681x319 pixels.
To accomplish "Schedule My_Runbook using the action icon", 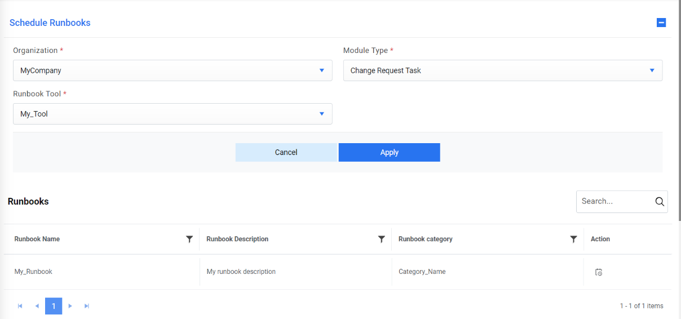I will tap(599, 272).
